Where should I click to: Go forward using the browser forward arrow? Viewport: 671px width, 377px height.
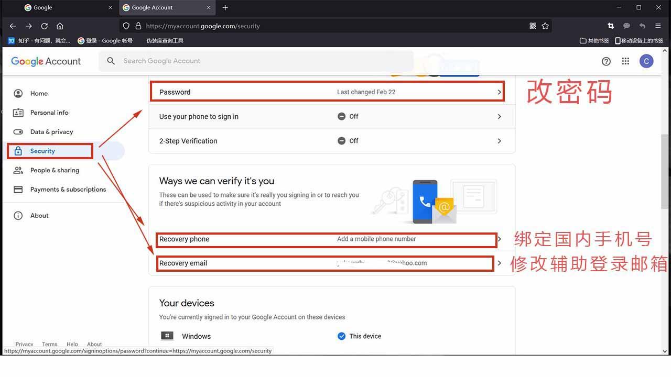tap(29, 26)
